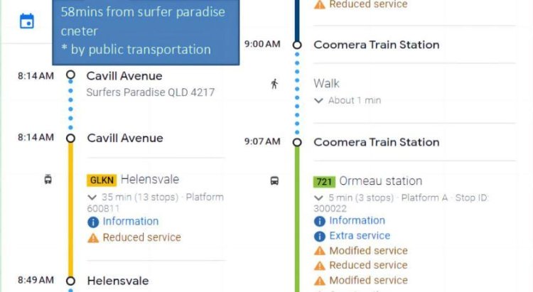Click the calendar icon at top left
Viewport: 533px width, 292px height.
click(27, 21)
